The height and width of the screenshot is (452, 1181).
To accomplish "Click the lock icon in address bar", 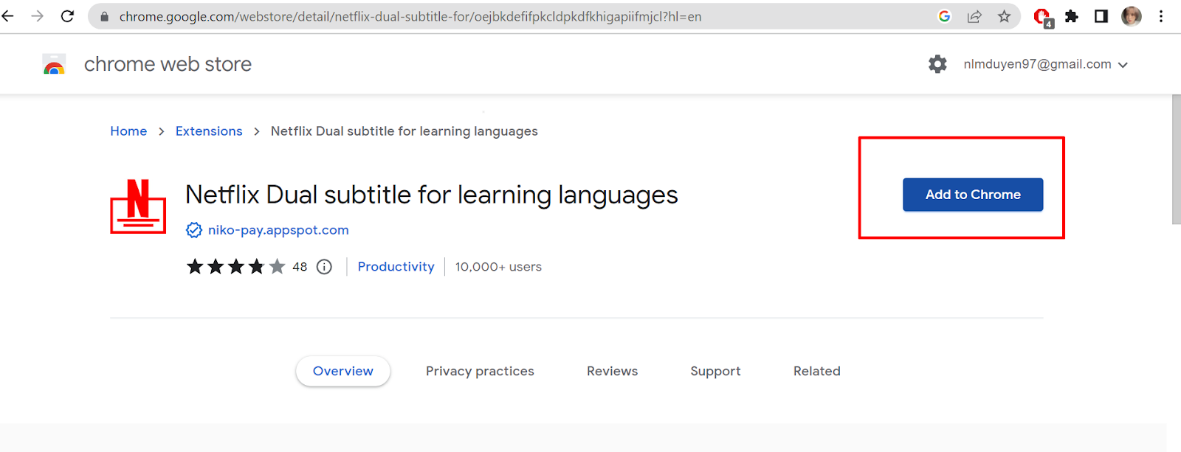I will point(105,16).
